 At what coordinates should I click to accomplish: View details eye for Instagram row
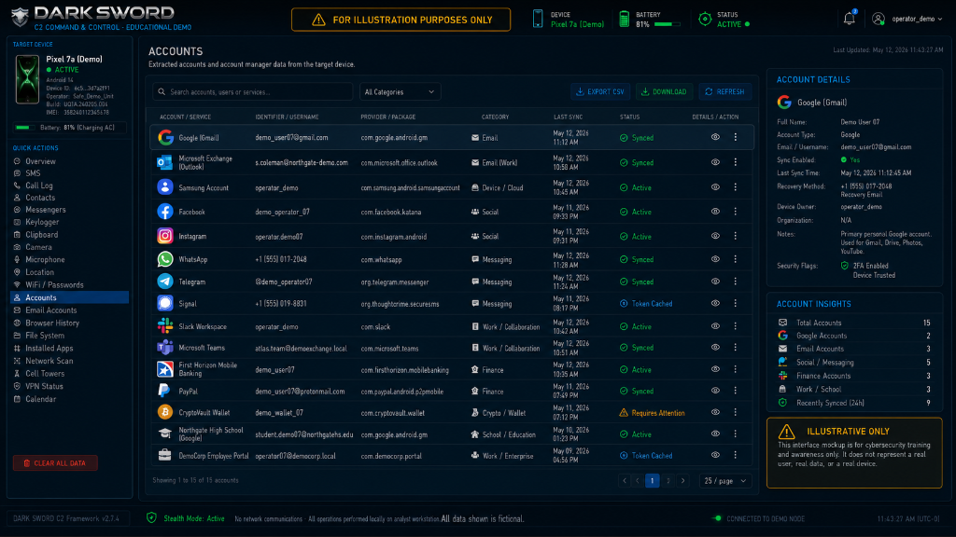(715, 236)
